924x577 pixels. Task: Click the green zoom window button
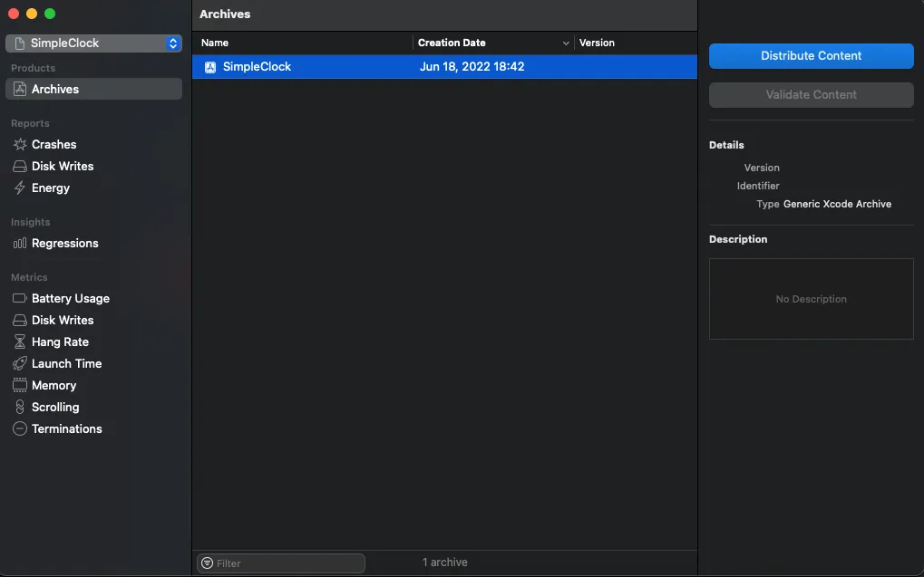coord(50,14)
